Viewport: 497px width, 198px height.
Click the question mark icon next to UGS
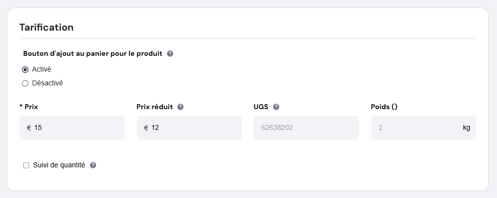click(x=276, y=107)
